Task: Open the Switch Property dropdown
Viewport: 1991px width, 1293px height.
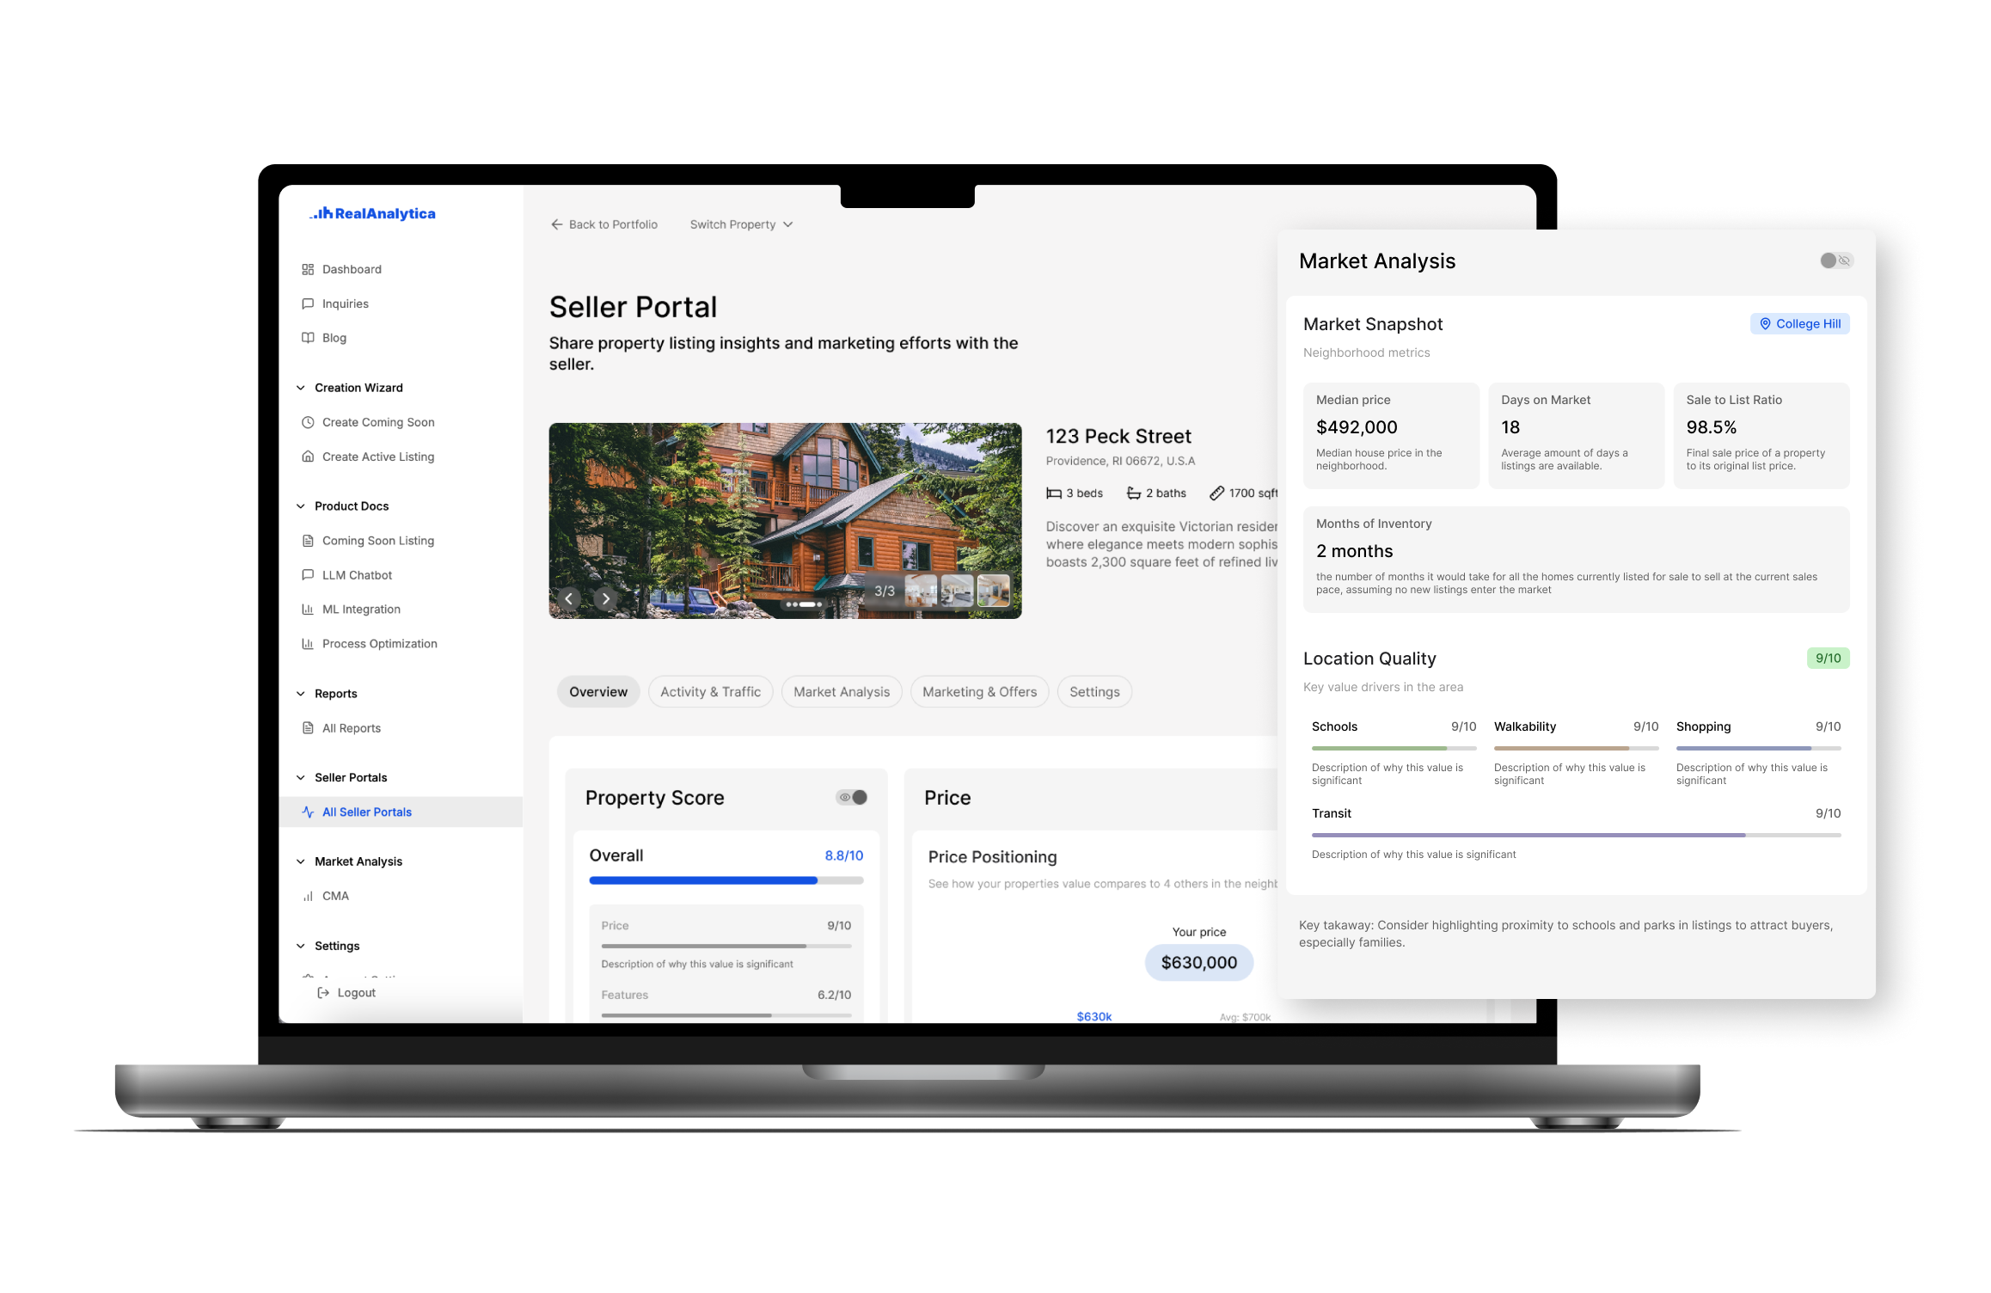Action: 741,224
